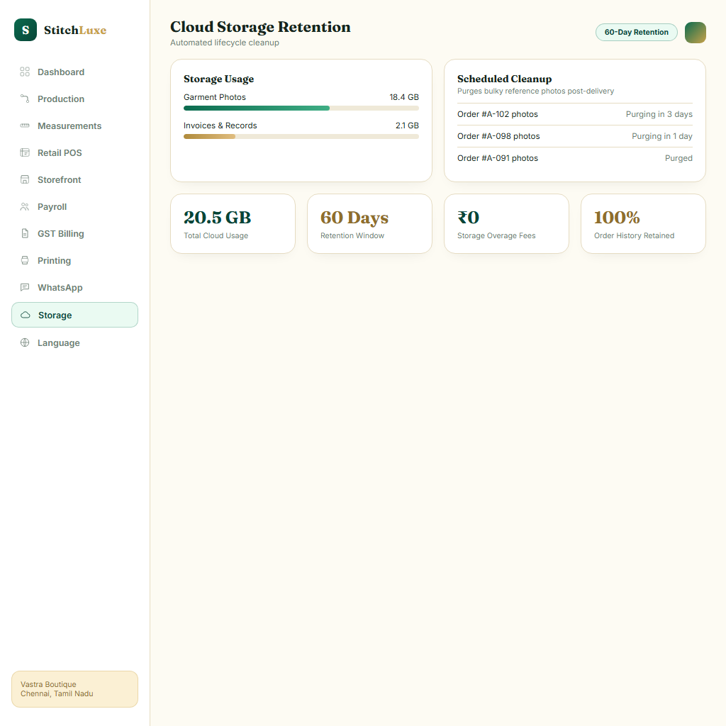
Task: Click the 60-Day Retention badge
Action: pos(636,32)
